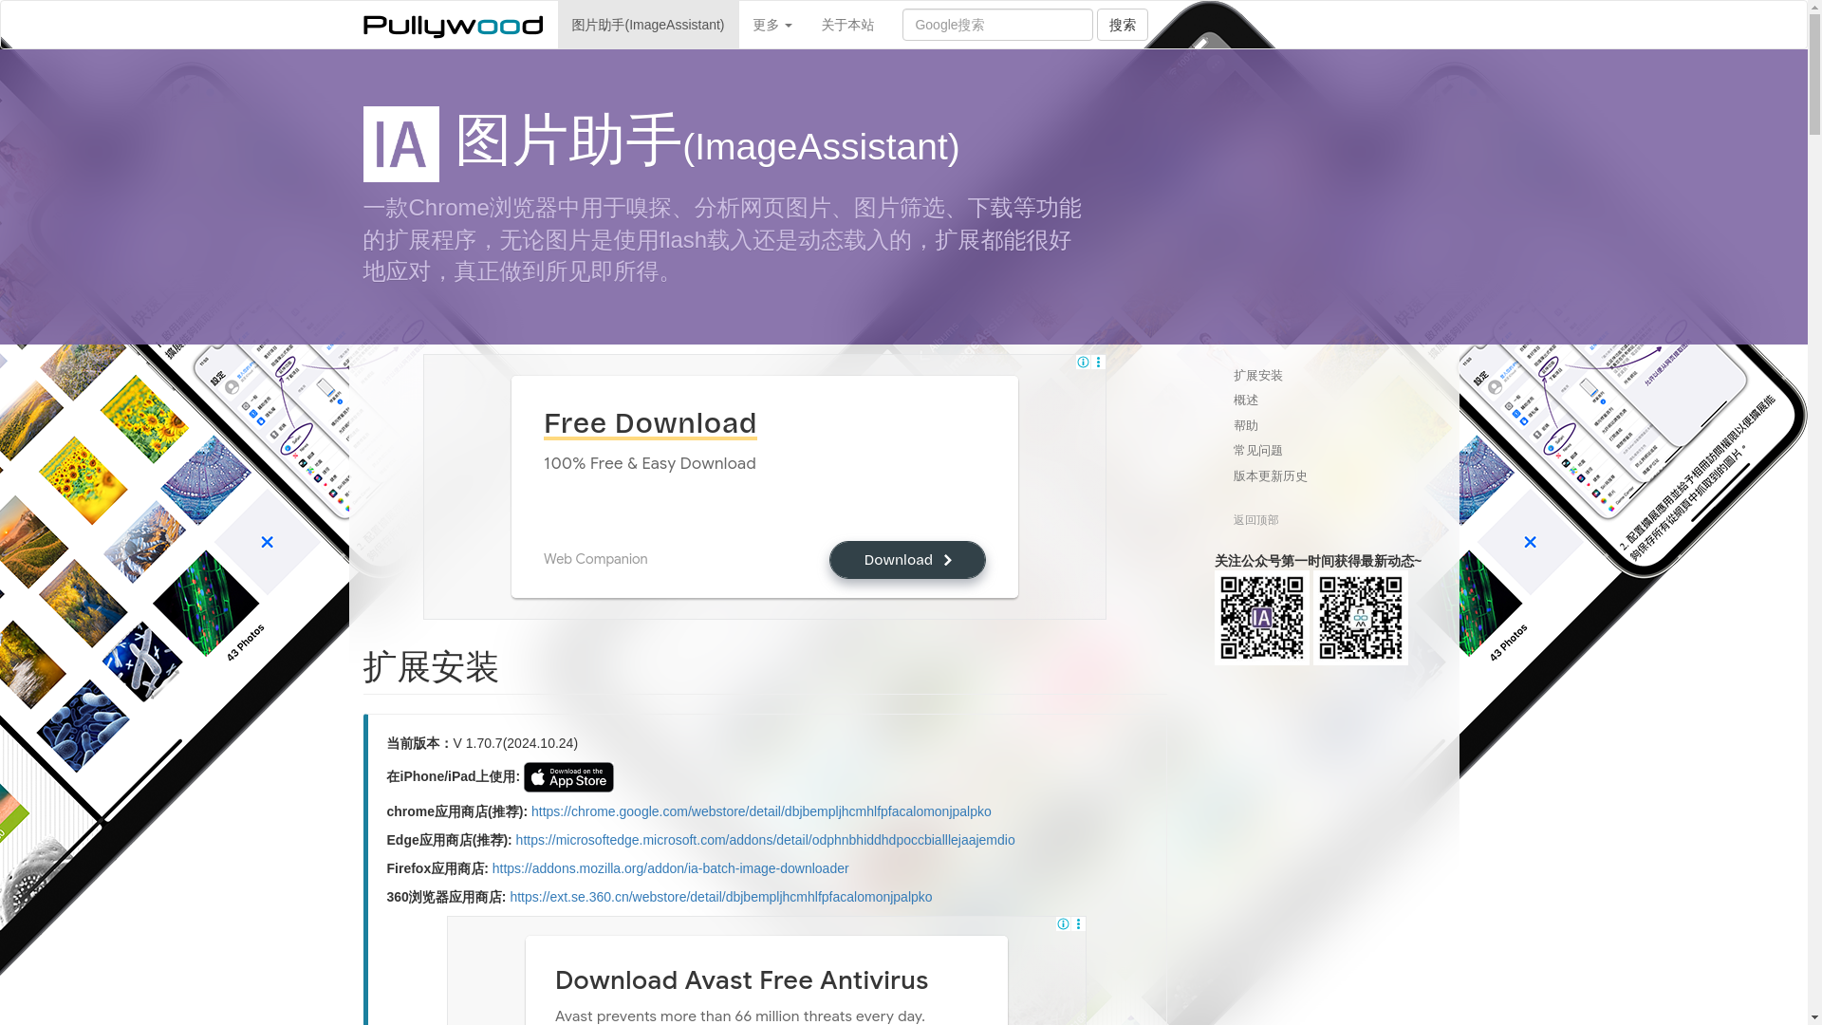Open the 图片助手(ImageAssistant) nav tab
This screenshot has height=1025, width=1822.
[x=648, y=25]
